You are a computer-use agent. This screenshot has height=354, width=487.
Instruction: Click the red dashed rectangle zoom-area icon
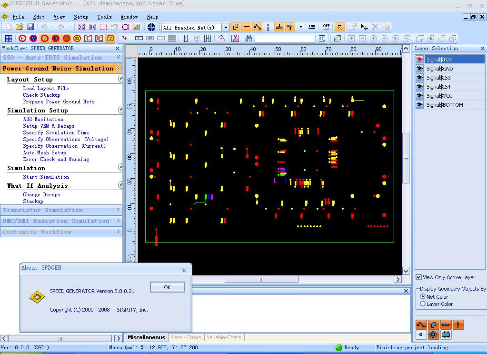click(x=103, y=27)
